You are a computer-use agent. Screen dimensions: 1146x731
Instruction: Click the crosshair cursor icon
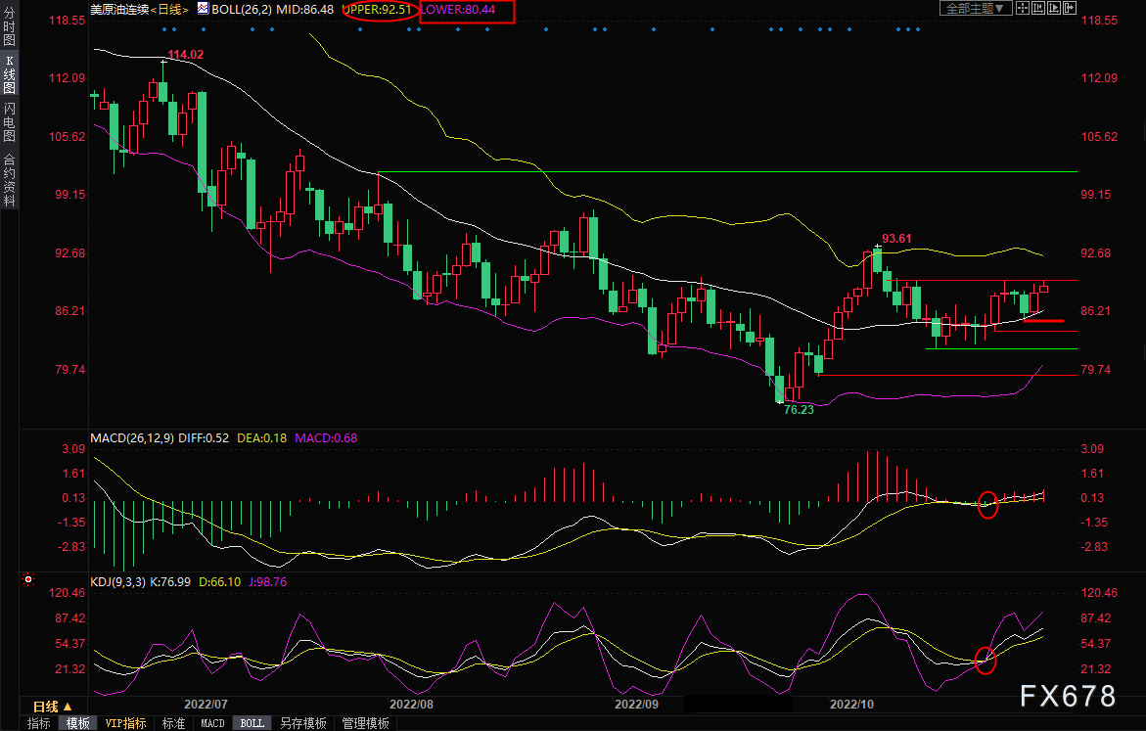click(1023, 8)
